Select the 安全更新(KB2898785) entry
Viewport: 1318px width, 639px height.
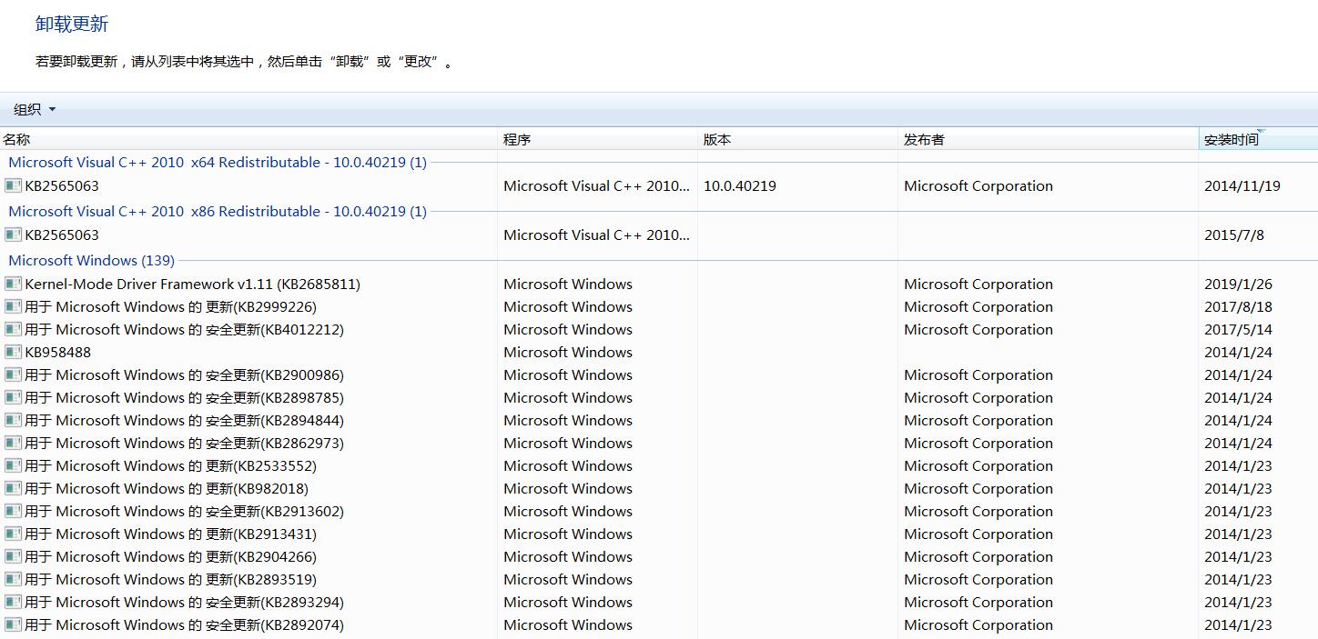pyautogui.click(x=185, y=397)
